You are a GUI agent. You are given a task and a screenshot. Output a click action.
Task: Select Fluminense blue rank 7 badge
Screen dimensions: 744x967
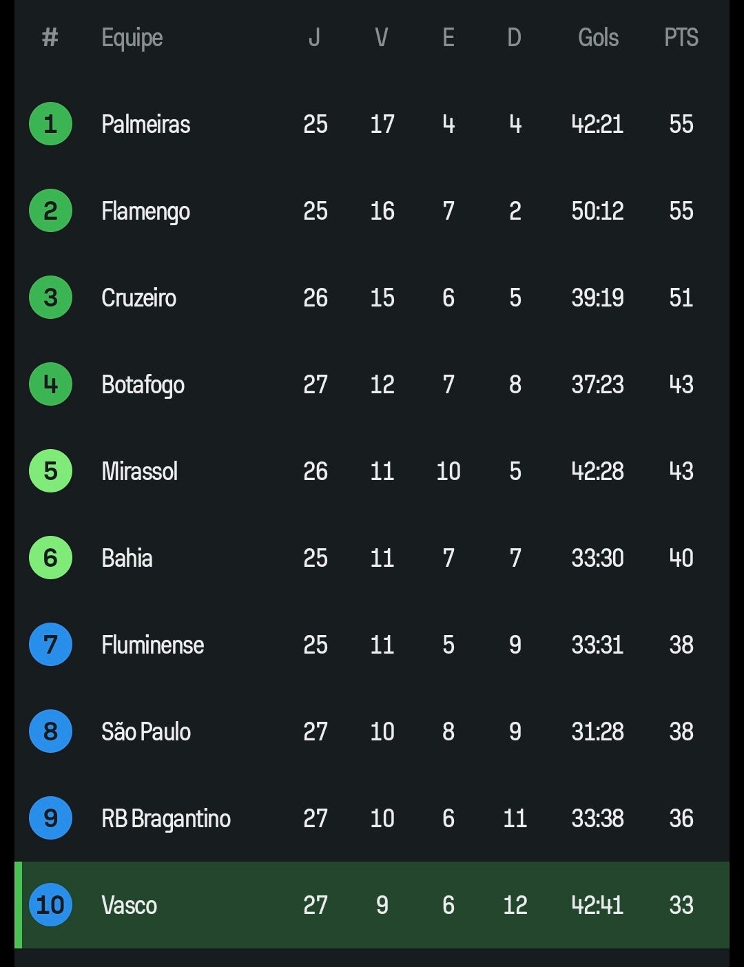point(50,645)
